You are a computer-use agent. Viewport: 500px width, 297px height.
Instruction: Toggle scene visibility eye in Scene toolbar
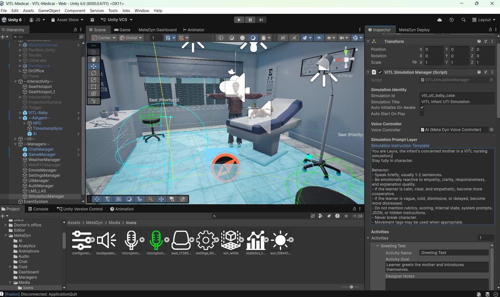pos(319,38)
